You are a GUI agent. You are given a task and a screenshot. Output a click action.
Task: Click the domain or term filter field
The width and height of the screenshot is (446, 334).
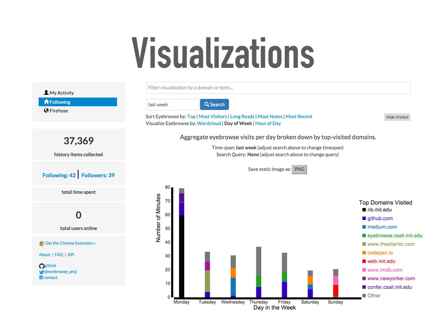[x=278, y=88]
